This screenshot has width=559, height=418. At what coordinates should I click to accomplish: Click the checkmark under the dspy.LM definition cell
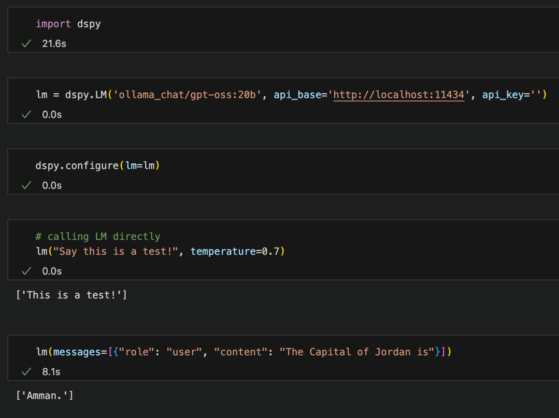click(x=26, y=114)
